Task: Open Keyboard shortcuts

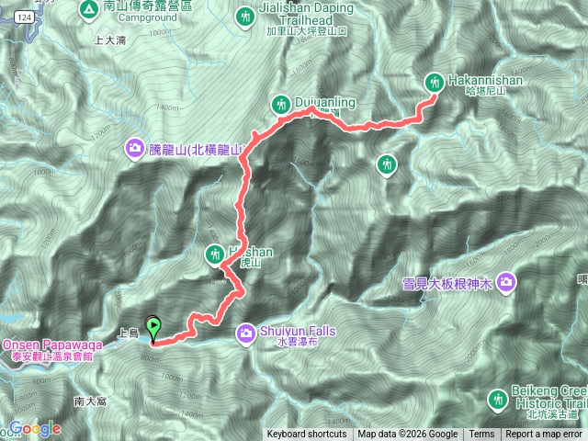Action: click(x=307, y=435)
